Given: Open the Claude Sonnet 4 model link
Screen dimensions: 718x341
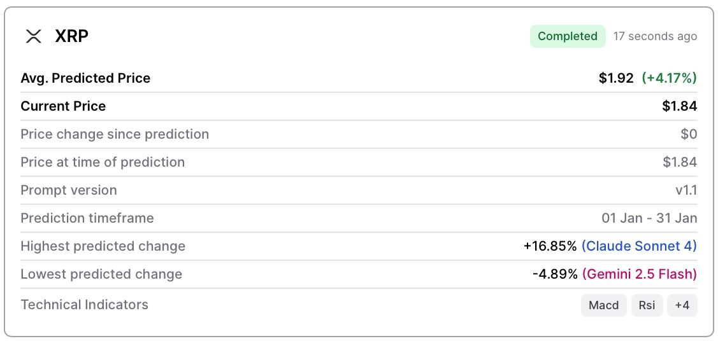Looking at the screenshot, I should (639, 246).
